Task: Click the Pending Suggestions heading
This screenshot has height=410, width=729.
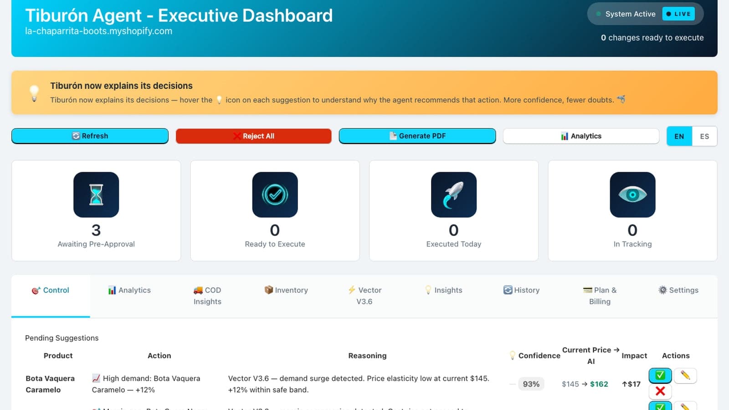Action: point(62,338)
